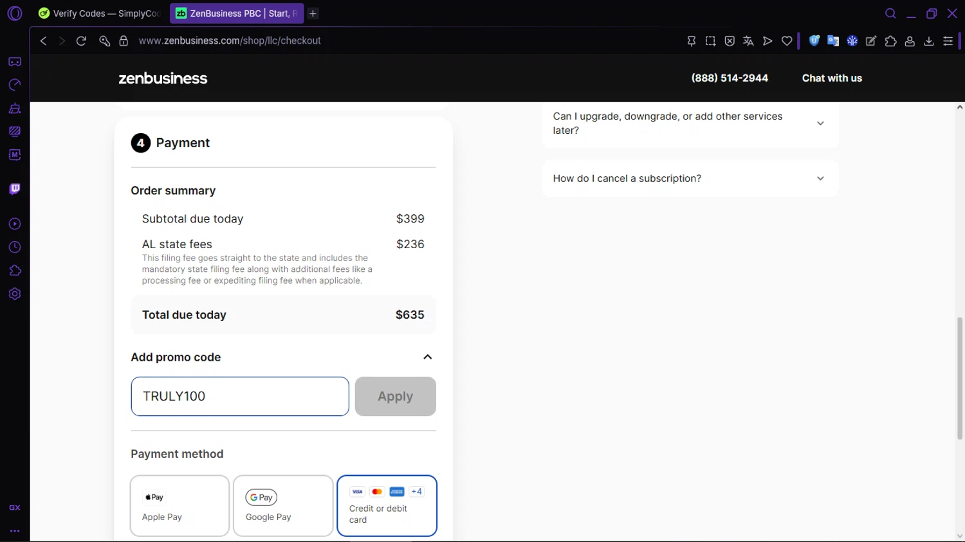Click the $236 state fee amount
This screenshot has height=542, width=965.
(410, 244)
